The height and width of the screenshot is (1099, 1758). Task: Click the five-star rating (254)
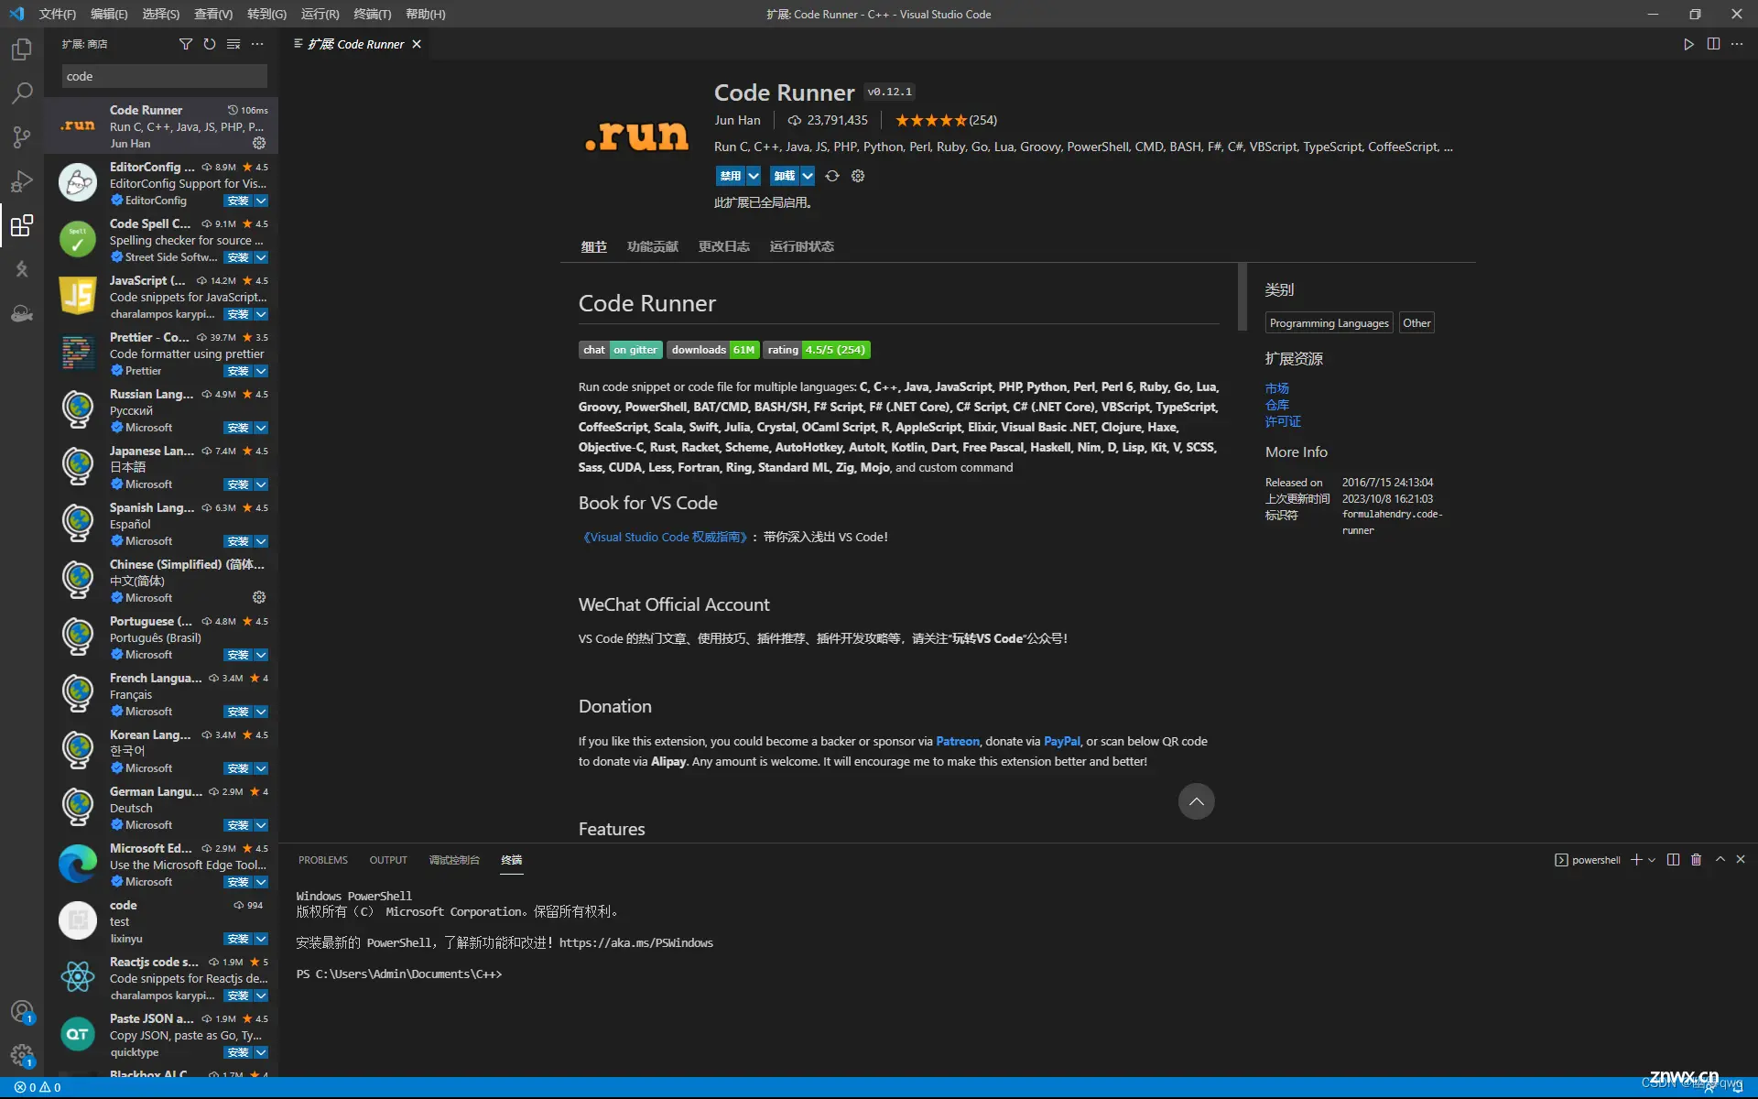[946, 120]
